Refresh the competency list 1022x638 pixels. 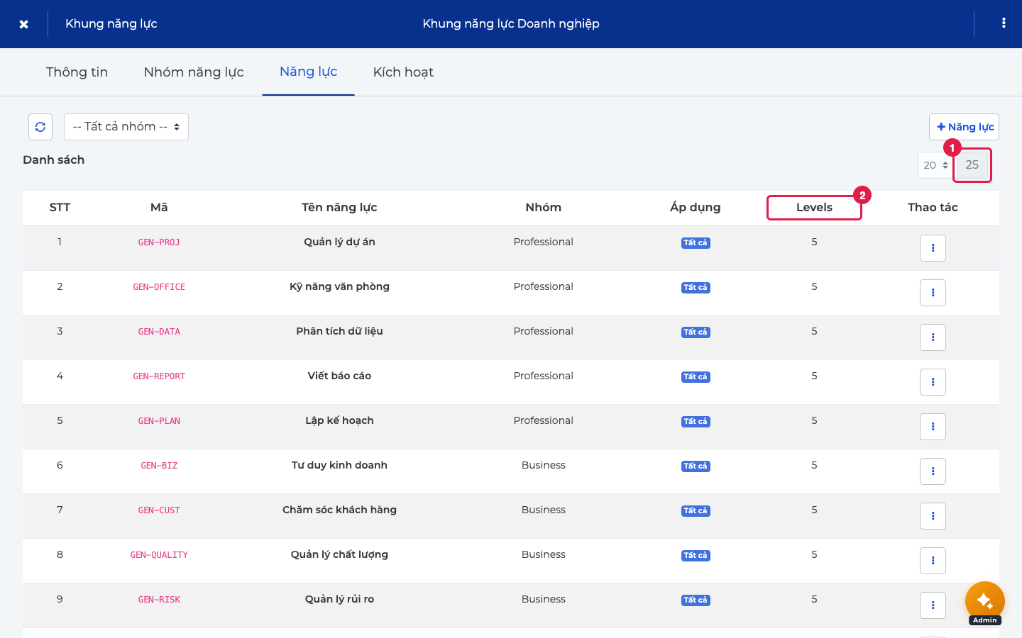(40, 127)
